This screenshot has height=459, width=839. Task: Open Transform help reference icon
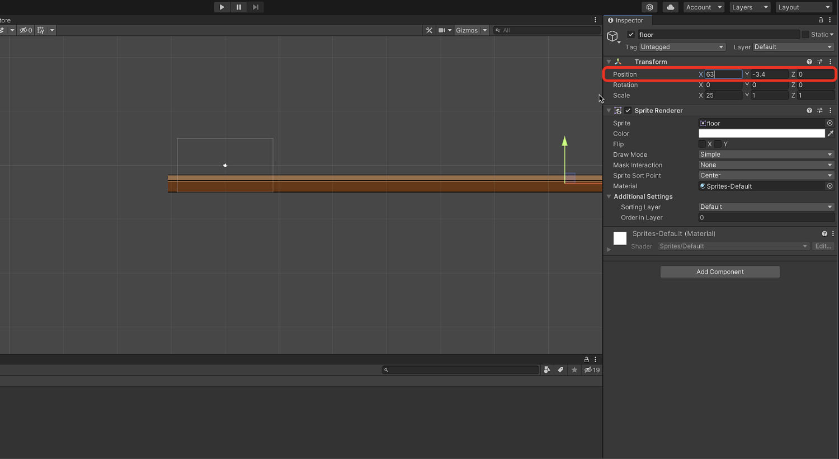[809, 62]
